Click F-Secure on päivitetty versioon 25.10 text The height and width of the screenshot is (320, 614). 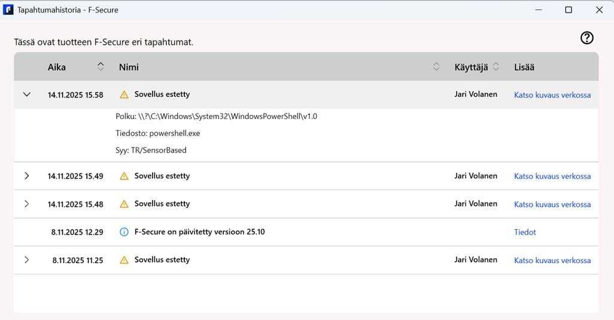click(200, 231)
